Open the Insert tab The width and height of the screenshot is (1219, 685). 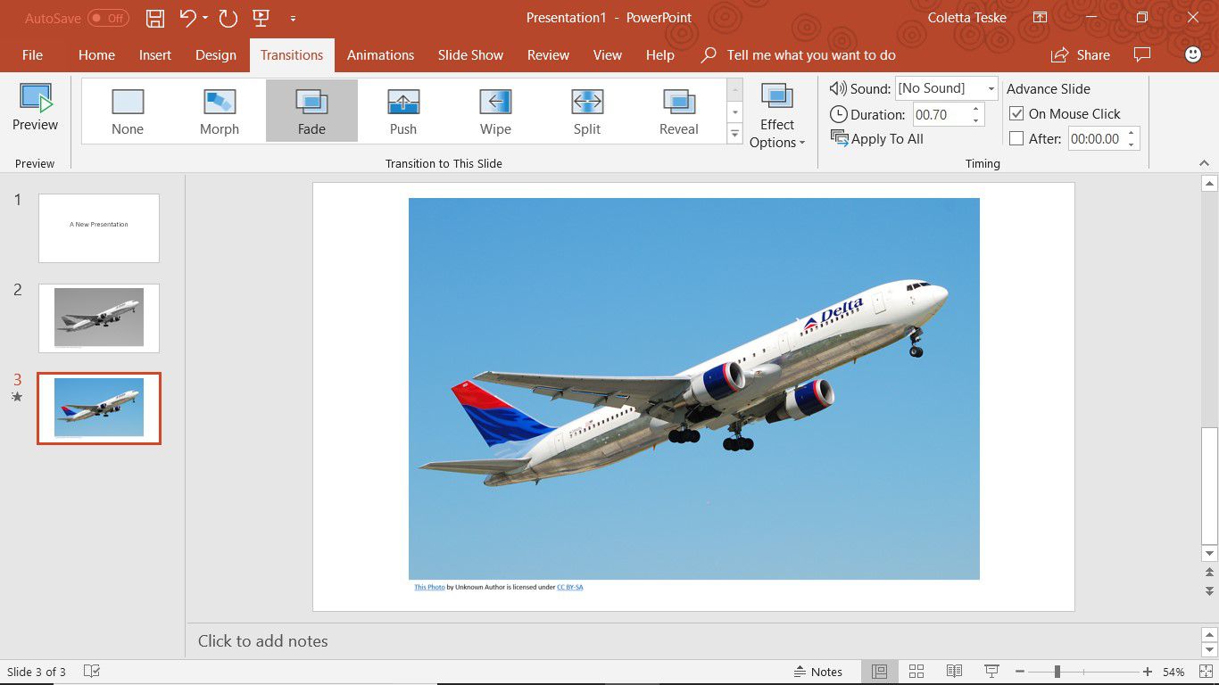pos(155,54)
